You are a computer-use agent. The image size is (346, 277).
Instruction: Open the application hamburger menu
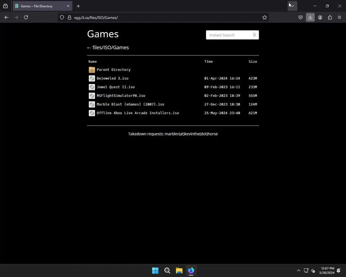[340, 17]
